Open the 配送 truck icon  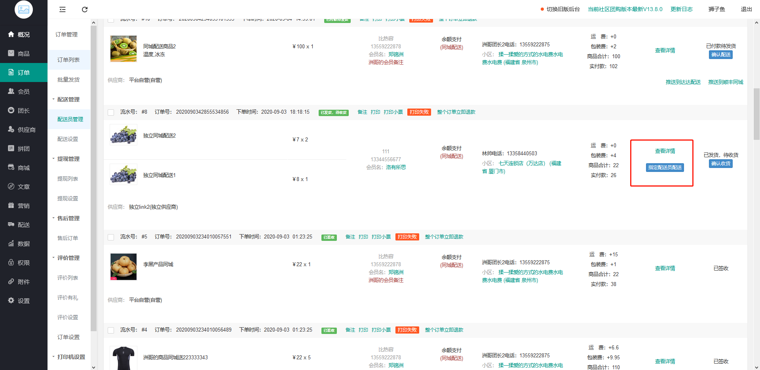click(11, 225)
